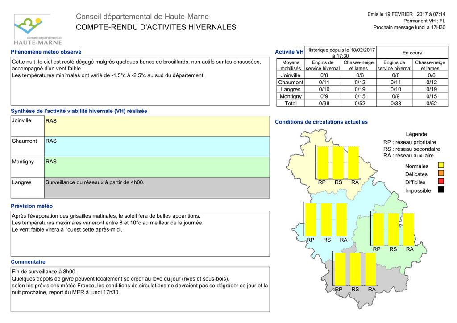Click the Haute-Marne conseil départemental logo
Image resolution: width=457 pixels, height=323 pixels.
tap(38, 30)
